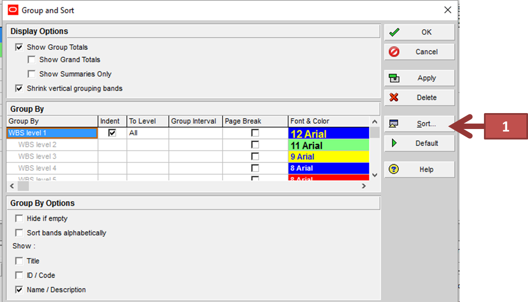The width and height of the screenshot is (528, 302).
Task: Uncheck the Indent checkbox for WBS level 1
Action: coord(112,133)
